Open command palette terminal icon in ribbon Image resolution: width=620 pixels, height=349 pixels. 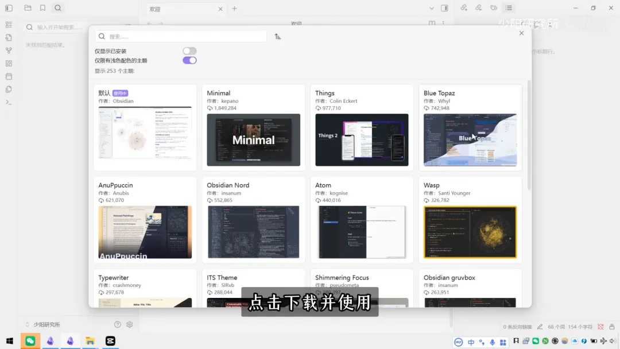tap(9, 102)
